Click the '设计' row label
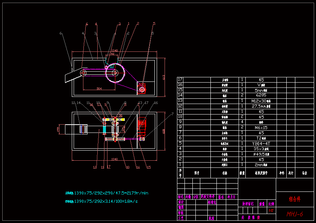 pos(181,202)
